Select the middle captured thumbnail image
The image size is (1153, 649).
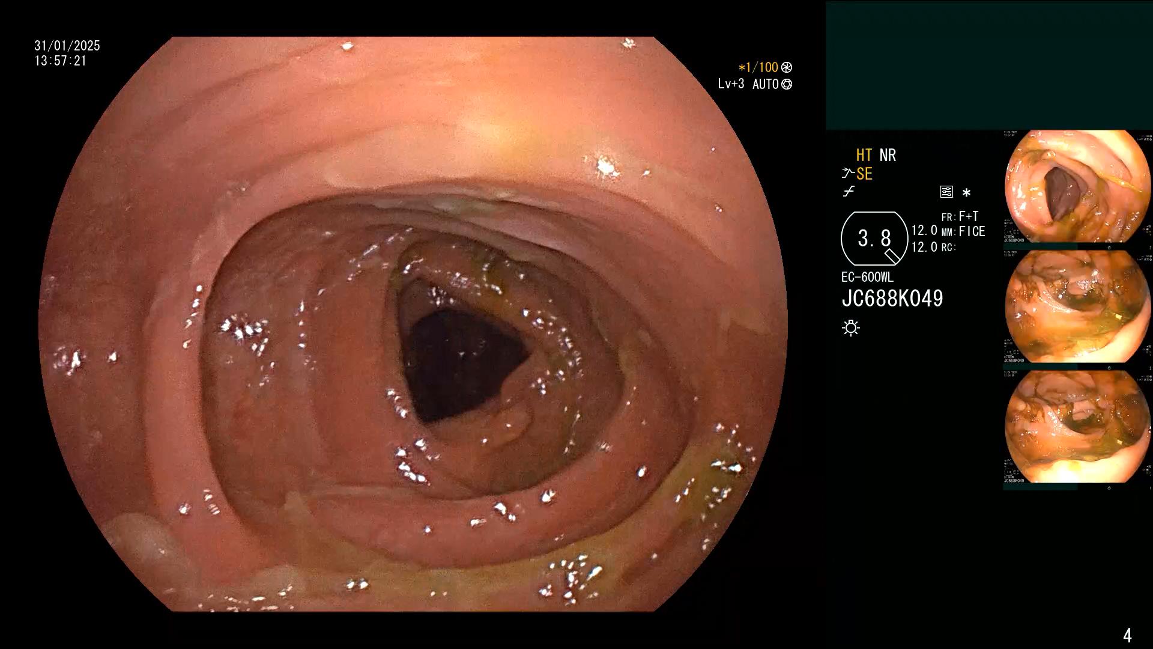pos(1077,307)
